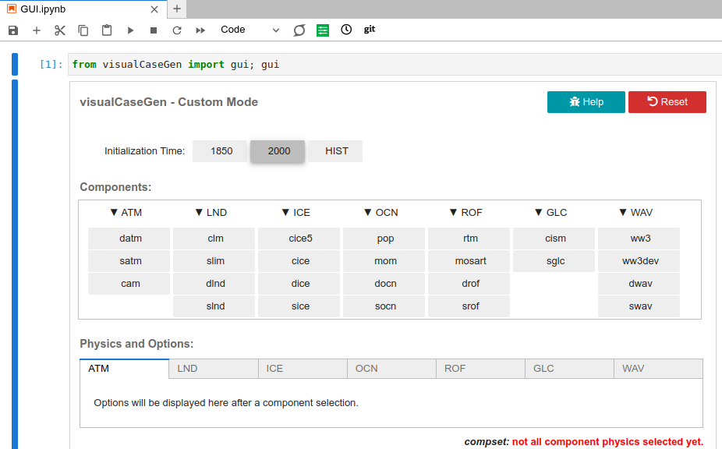
Task: Run the selected cell
Action: pos(130,30)
